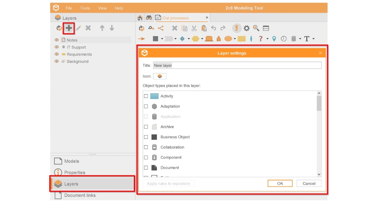Open dropdown arrow beside dark square symbol

tap(161, 39)
